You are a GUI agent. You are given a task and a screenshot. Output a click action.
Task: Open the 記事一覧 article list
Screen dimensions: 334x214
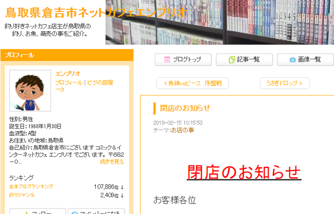[x=244, y=60]
